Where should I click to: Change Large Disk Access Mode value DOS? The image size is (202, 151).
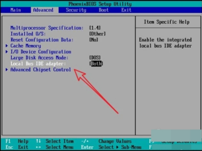click(95, 58)
